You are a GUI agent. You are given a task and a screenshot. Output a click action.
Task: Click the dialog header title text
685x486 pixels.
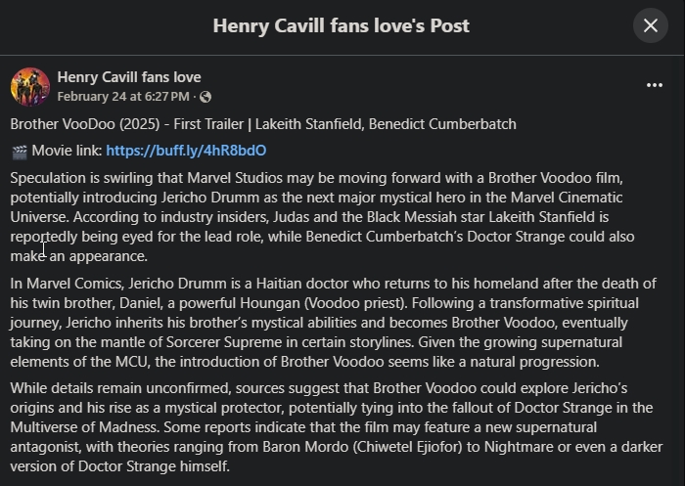[341, 25]
